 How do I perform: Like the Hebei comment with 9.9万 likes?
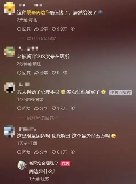pyautogui.click(x=59, y=29)
